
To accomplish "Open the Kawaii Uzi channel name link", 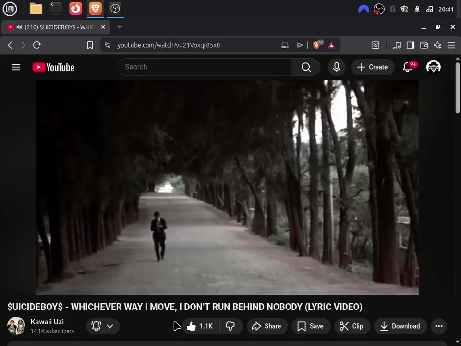I will (47, 322).
